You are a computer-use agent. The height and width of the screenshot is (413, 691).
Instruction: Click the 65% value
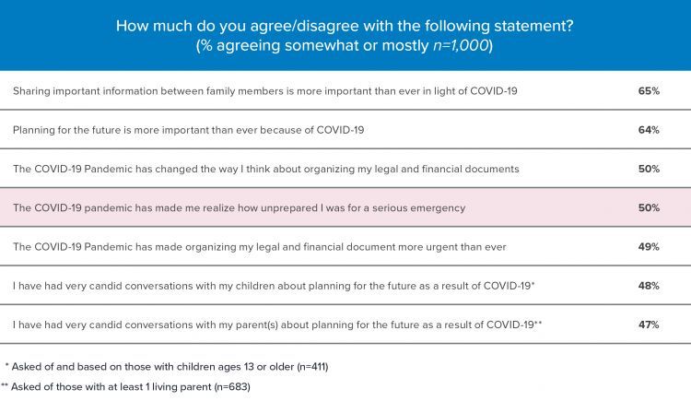[649, 90]
